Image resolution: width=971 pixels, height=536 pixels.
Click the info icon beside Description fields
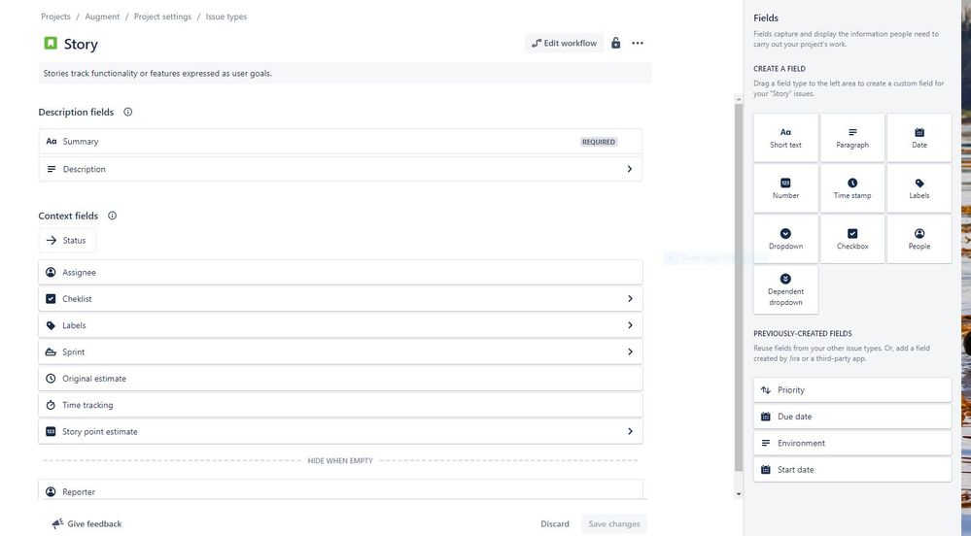click(127, 112)
